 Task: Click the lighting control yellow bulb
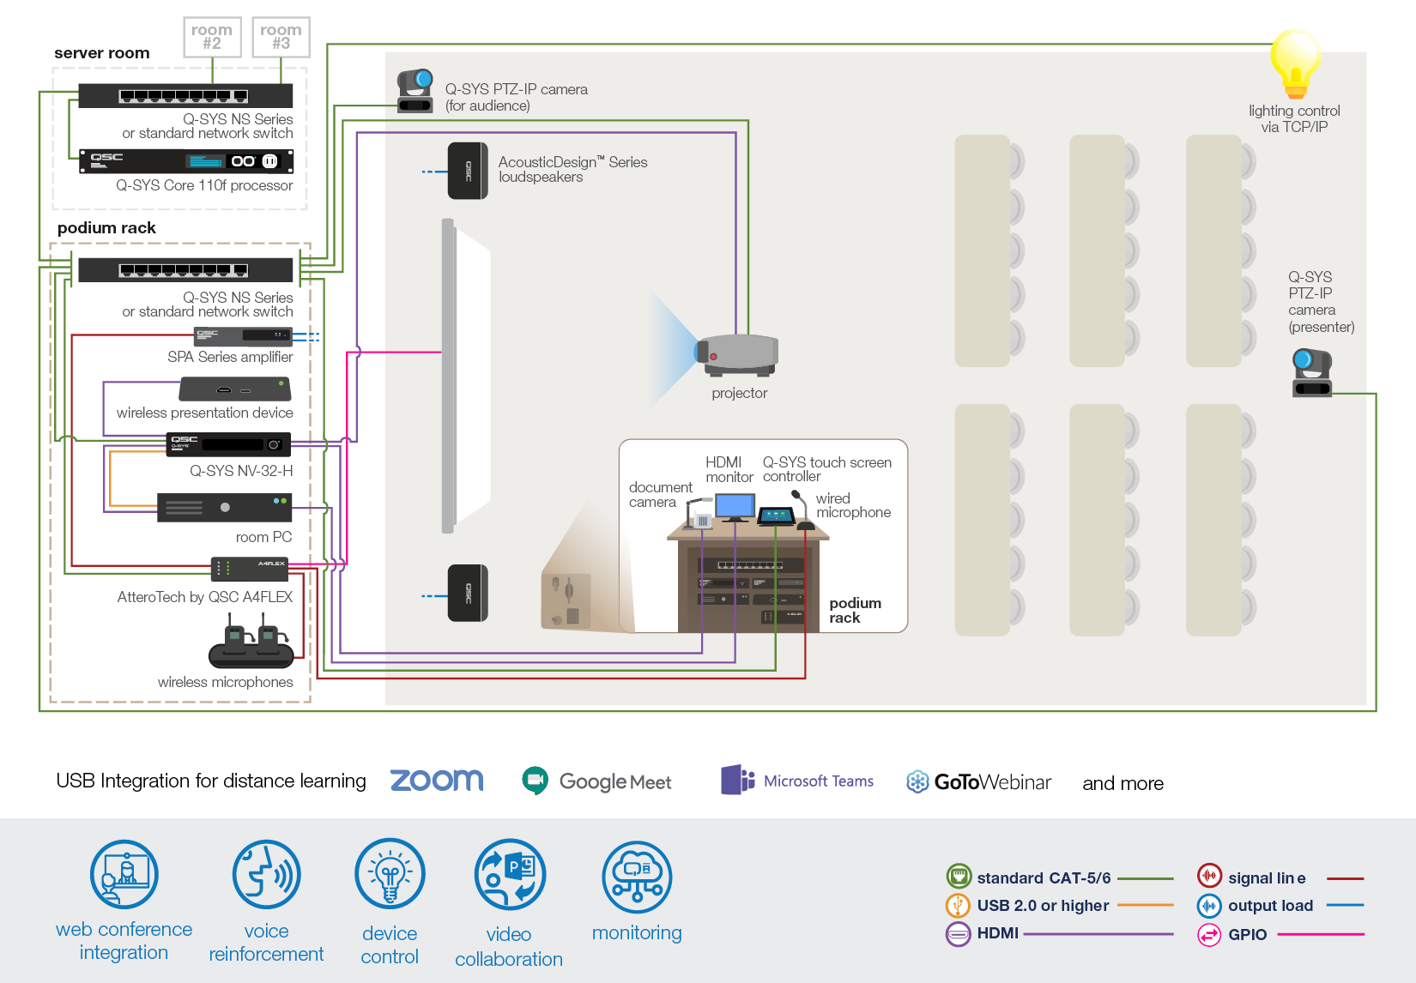click(1295, 63)
